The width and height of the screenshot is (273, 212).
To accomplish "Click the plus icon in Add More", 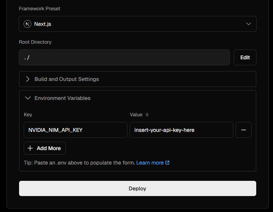I will pyautogui.click(x=31, y=148).
